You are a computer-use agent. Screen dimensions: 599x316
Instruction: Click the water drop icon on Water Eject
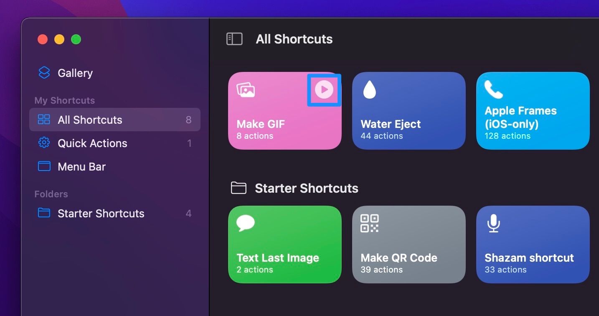click(369, 89)
